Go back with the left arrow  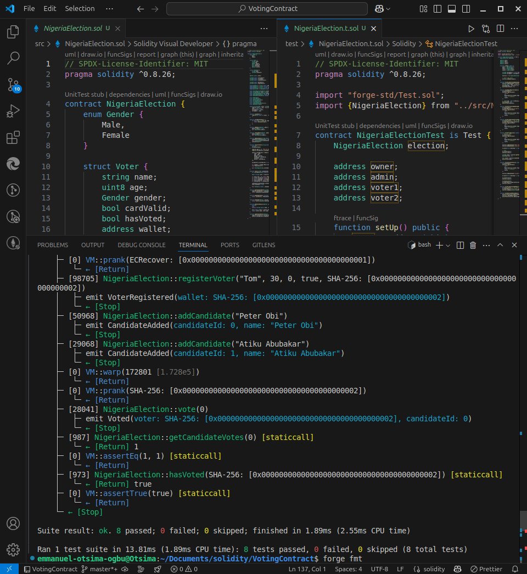click(x=141, y=9)
